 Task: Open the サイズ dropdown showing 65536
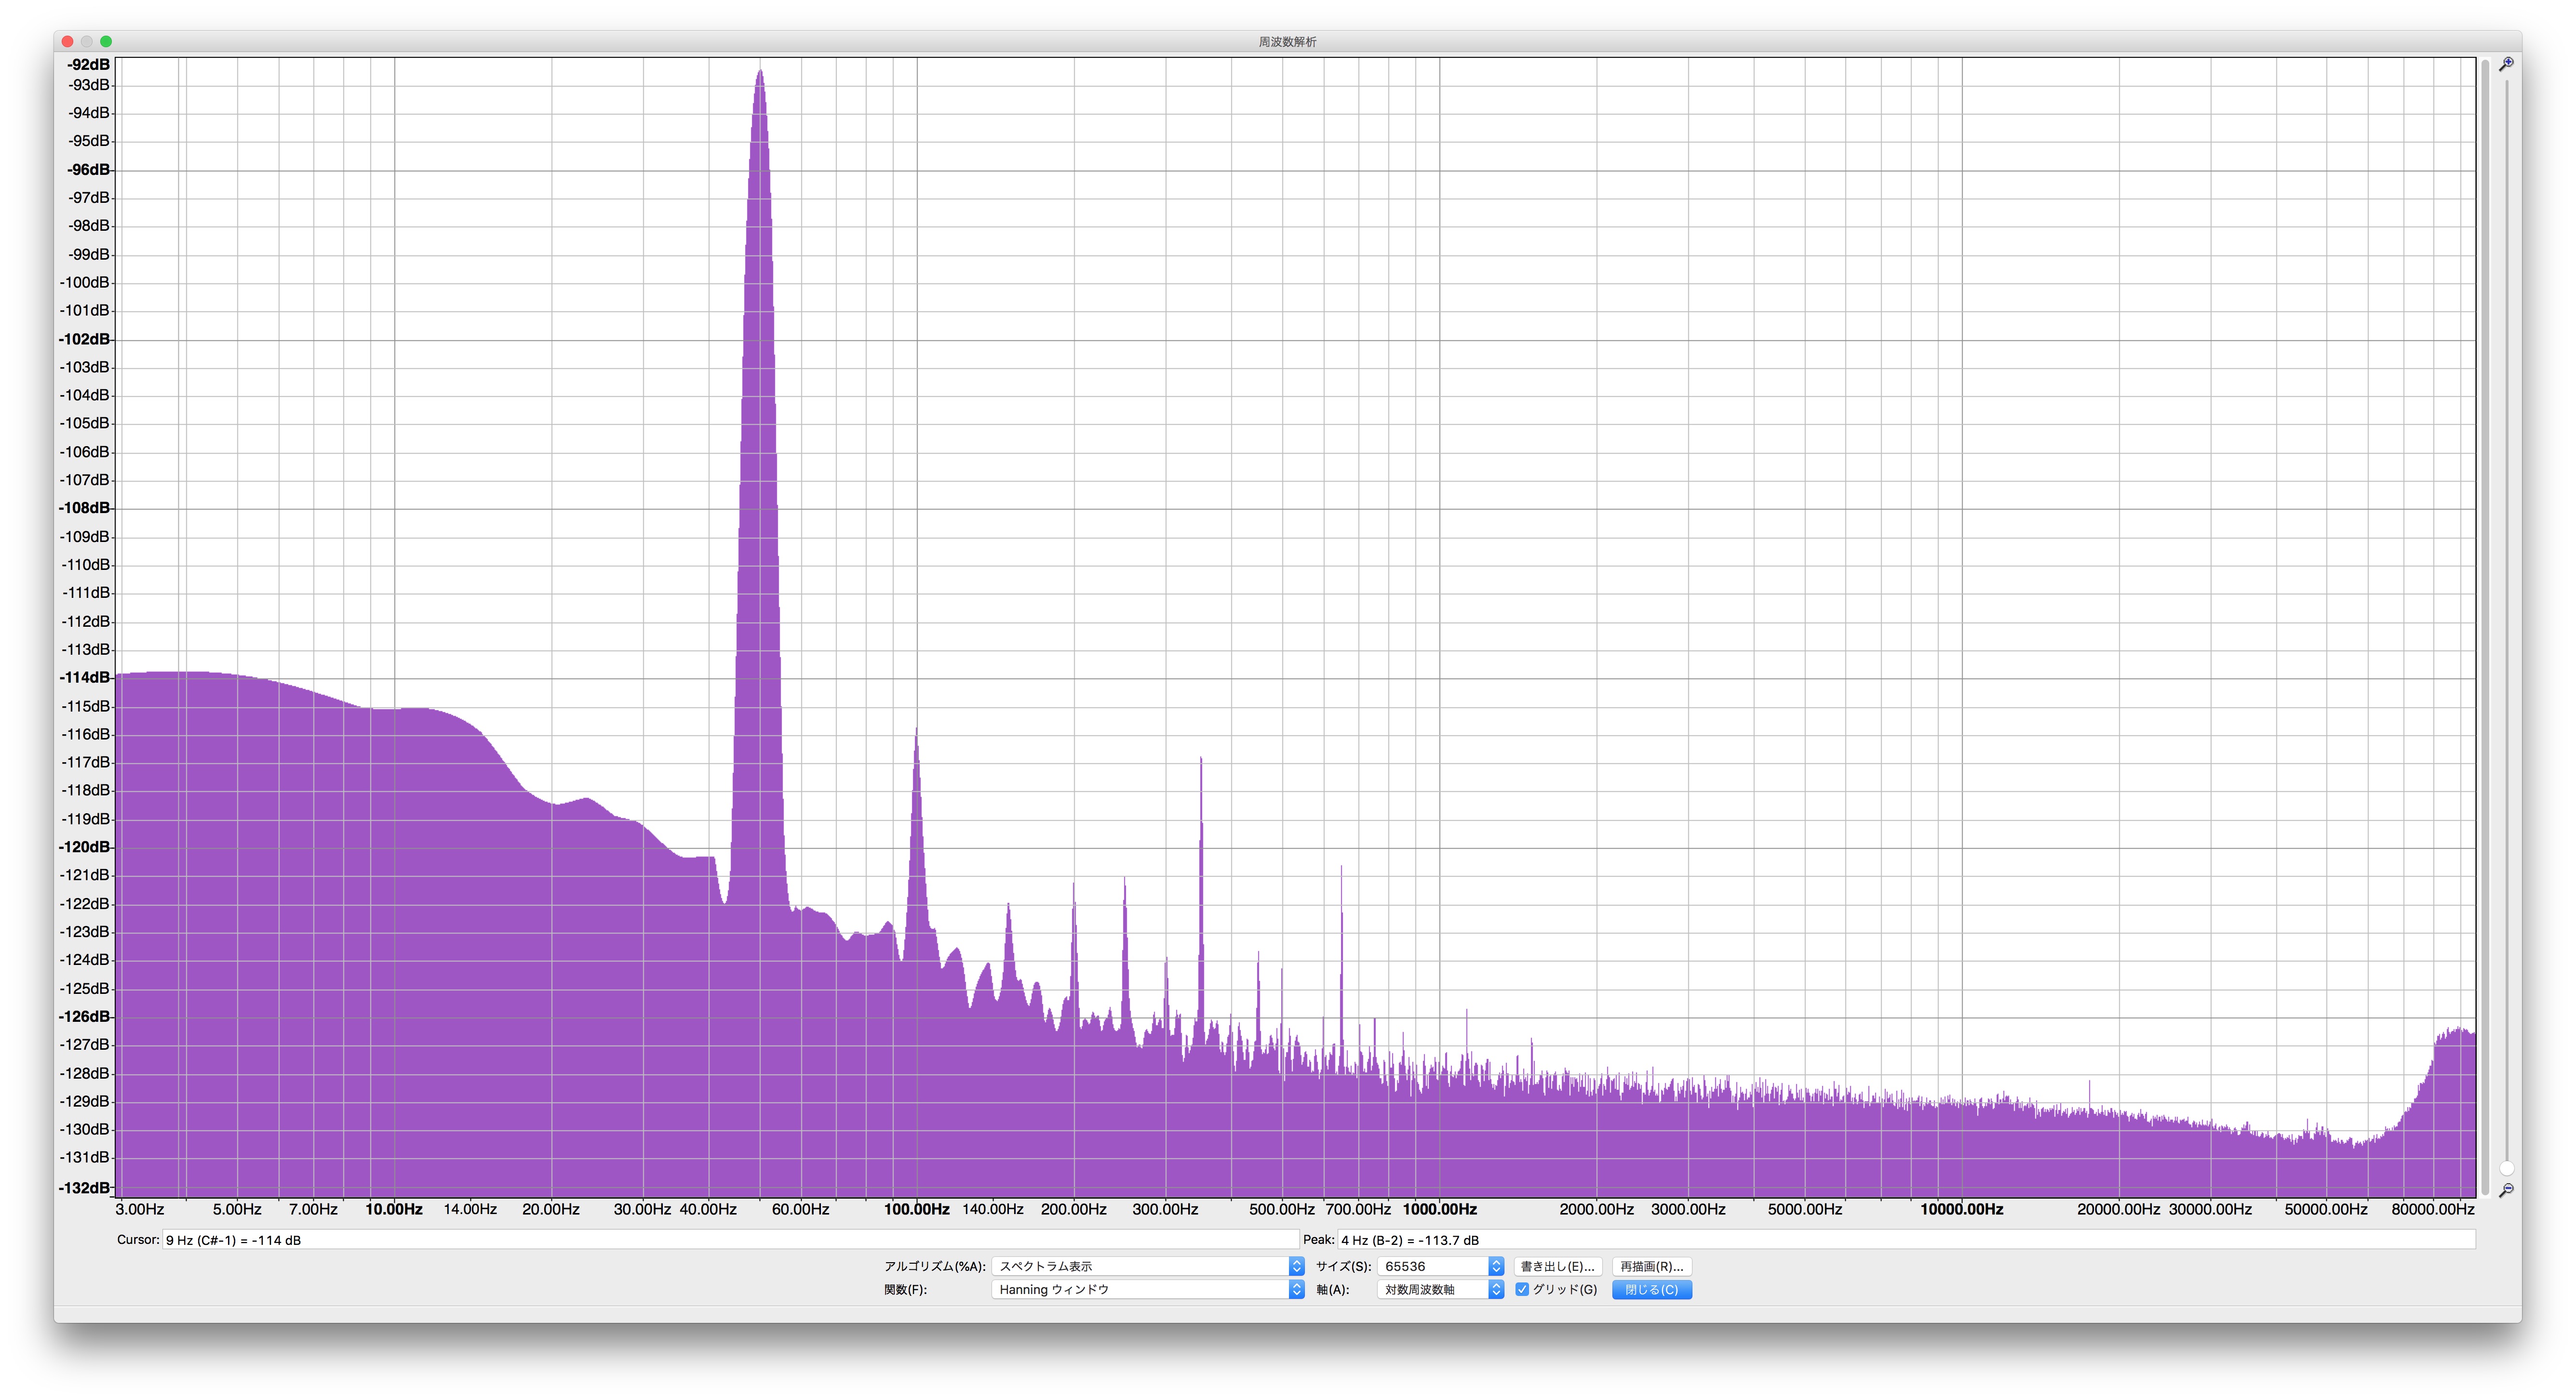coord(1440,1266)
